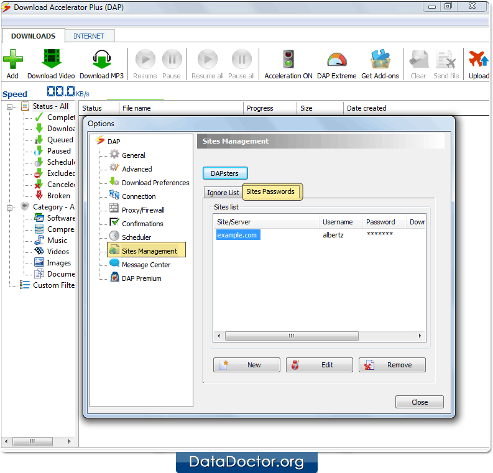Toggle Acceleration ON traffic light
493x473 pixels.
(288, 59)
